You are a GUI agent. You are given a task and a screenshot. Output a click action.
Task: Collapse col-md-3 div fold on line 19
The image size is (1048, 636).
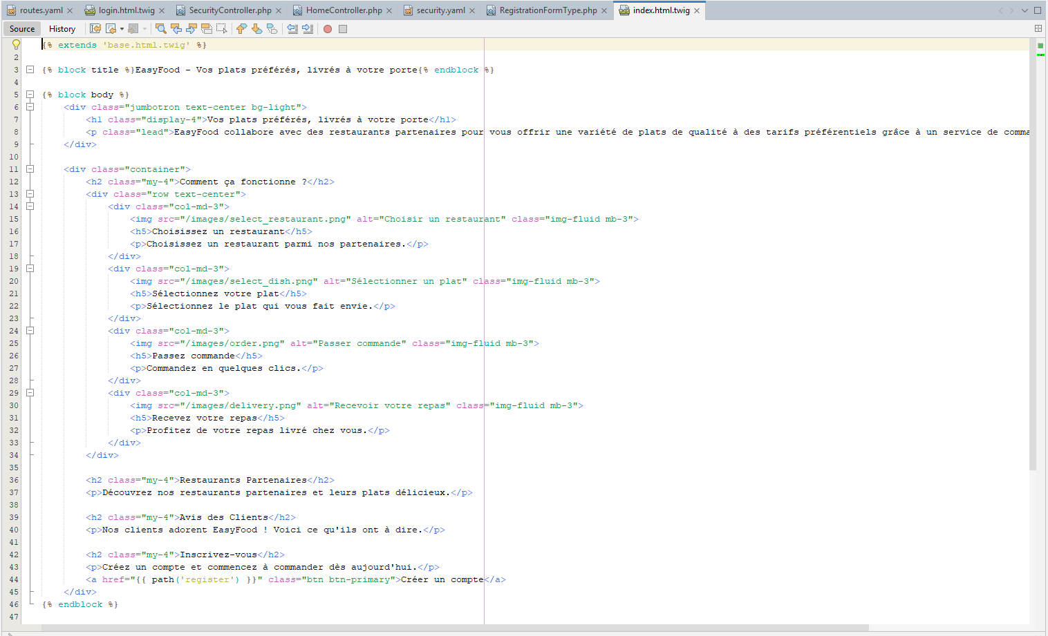pos(30,268)
